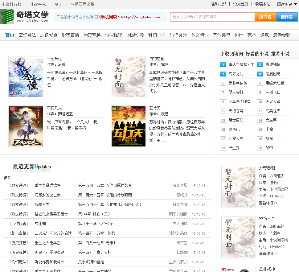Open the 玄幻魔法 category
The height and width of the screenshot is (272, 299).
coord(27,35)
